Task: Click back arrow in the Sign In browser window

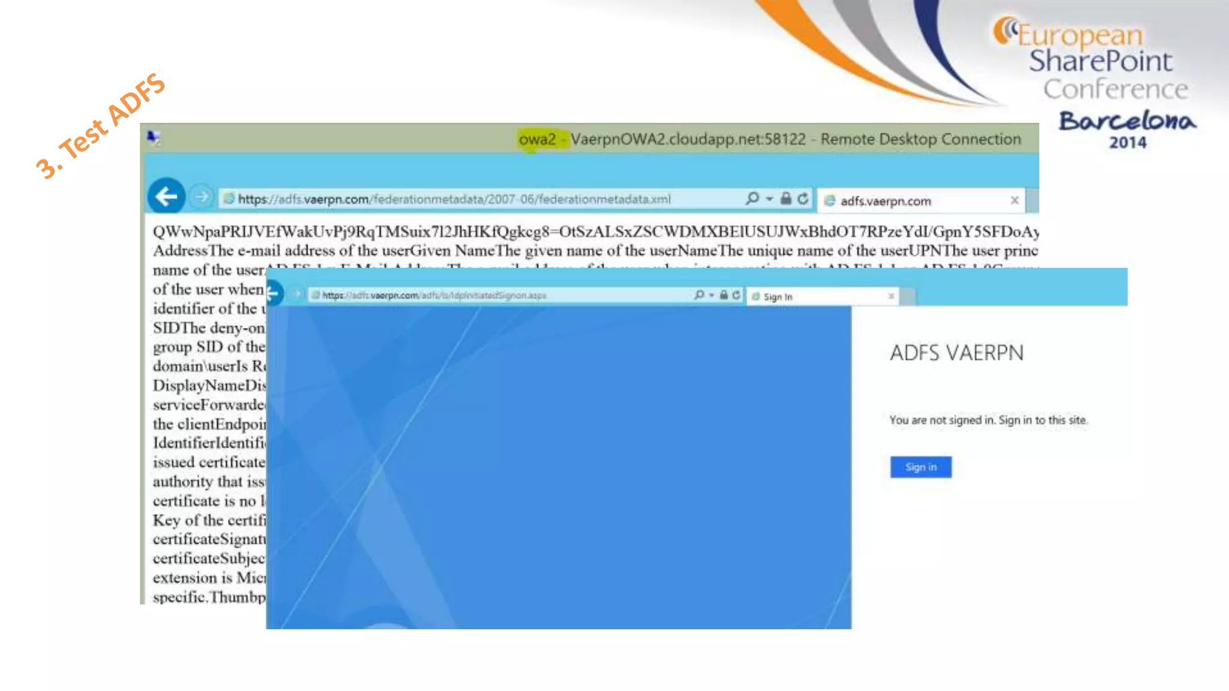Action: tap(273, 294)
